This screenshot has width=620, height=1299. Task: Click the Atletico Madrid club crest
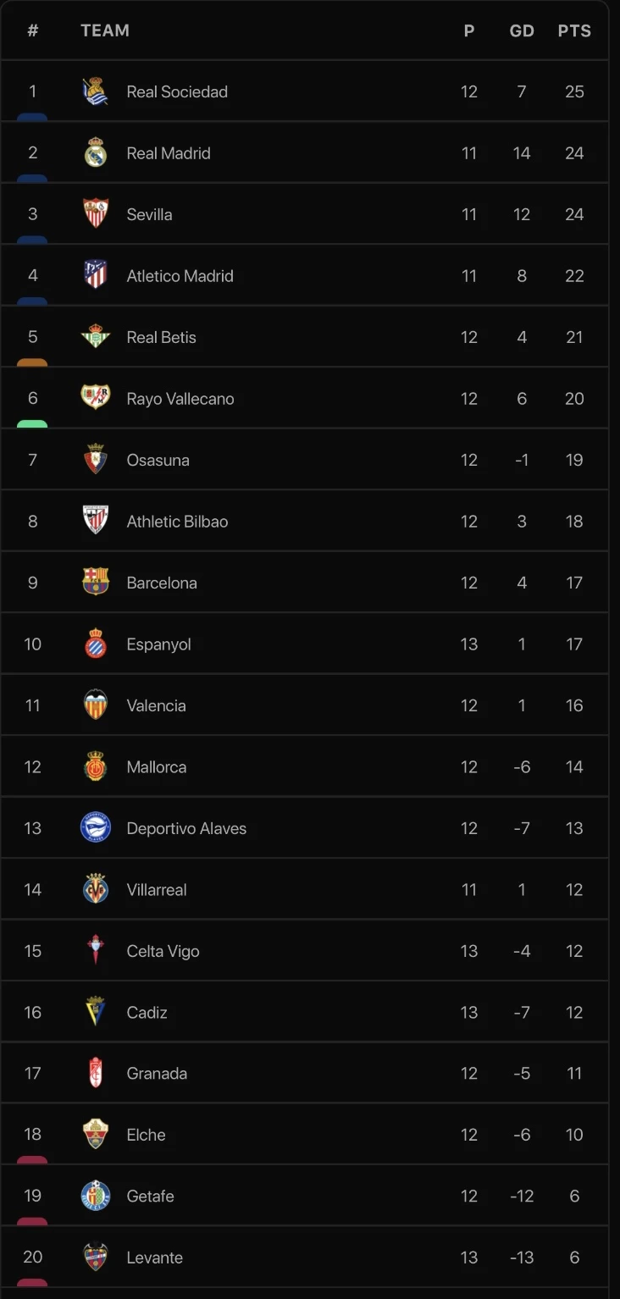[x=95, y=275]
